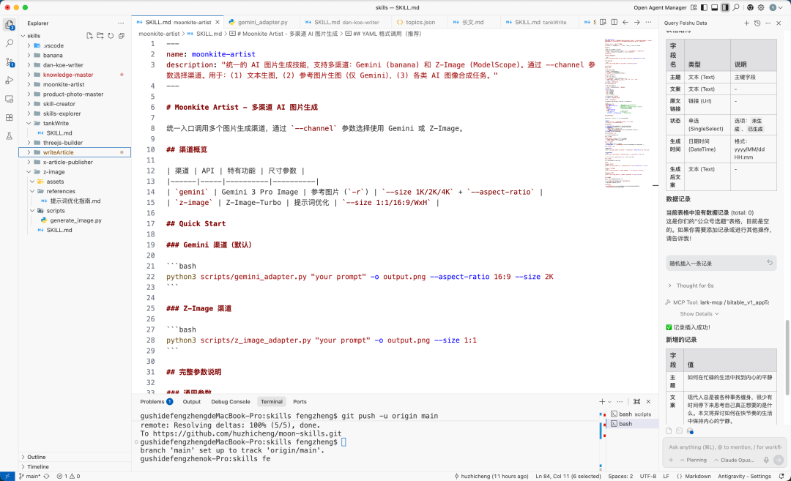This screenshot has height=481, width=791.
Task: Switch to the Output tab
Action: [x=191, y=401]
